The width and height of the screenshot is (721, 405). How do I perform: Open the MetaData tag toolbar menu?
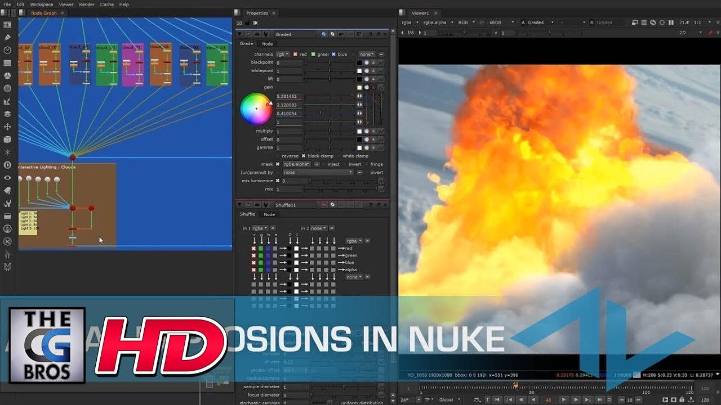(x=7, y=190)
